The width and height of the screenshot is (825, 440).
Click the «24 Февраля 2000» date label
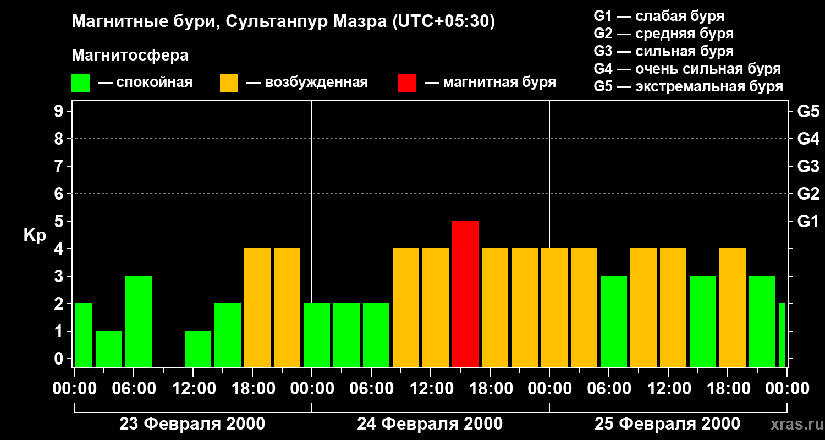[430, 424]
